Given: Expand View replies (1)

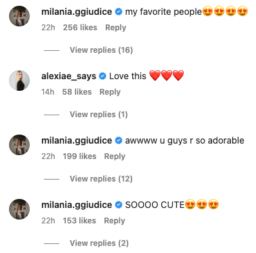Looking at the screenshot, I should [99, 115].
